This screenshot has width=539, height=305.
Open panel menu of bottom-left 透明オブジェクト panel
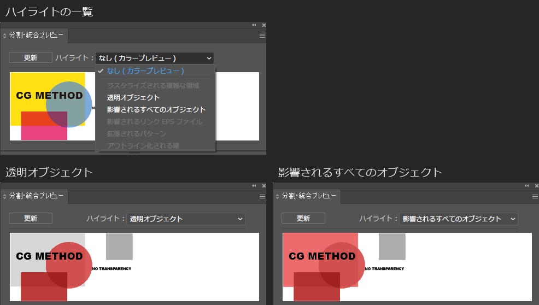pos(262,197)
